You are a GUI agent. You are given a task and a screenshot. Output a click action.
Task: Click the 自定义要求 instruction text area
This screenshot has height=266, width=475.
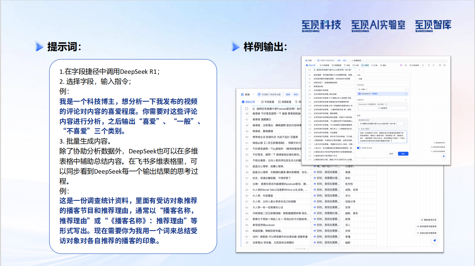tap(383, 137)
